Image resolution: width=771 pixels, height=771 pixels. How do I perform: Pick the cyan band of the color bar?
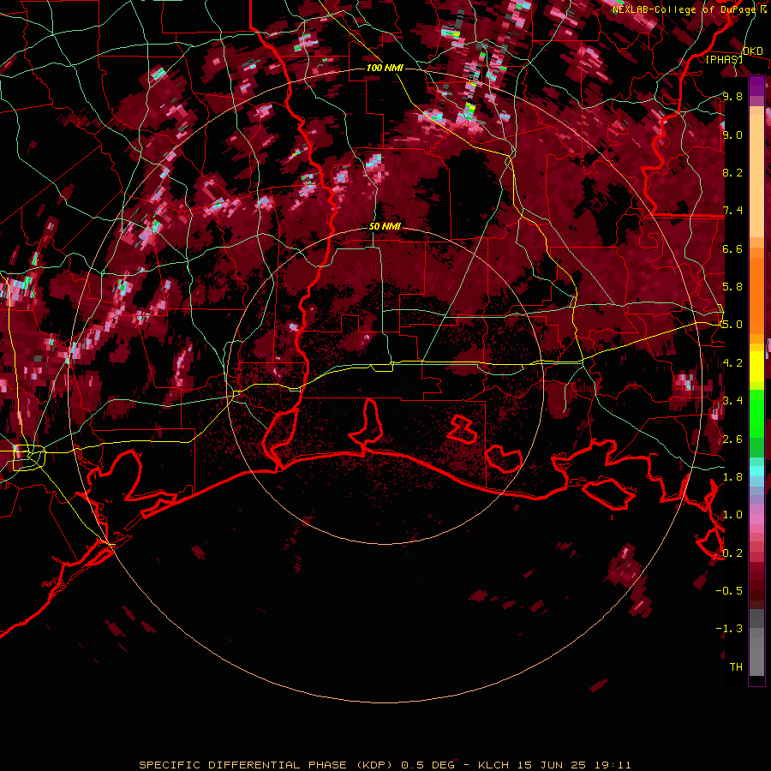756,471
